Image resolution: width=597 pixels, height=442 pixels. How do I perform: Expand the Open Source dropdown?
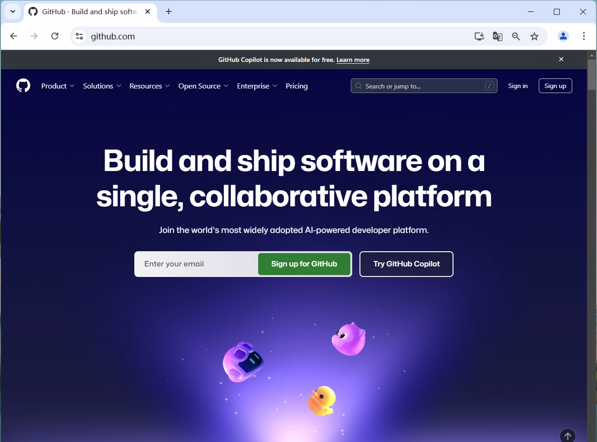click(x=203, y=86)
